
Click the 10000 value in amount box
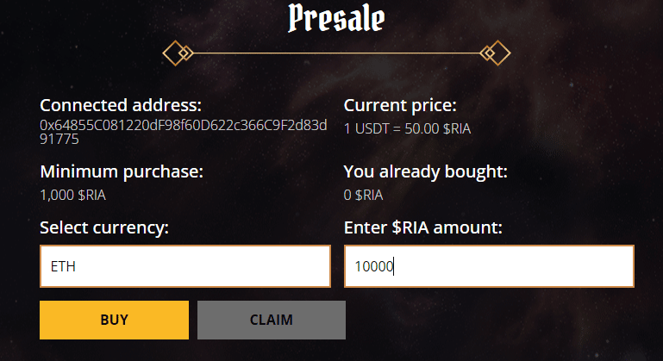(374, 266)
